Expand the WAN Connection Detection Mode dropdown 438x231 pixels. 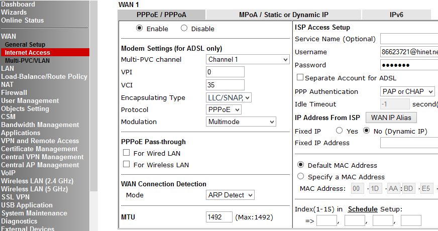230,195
